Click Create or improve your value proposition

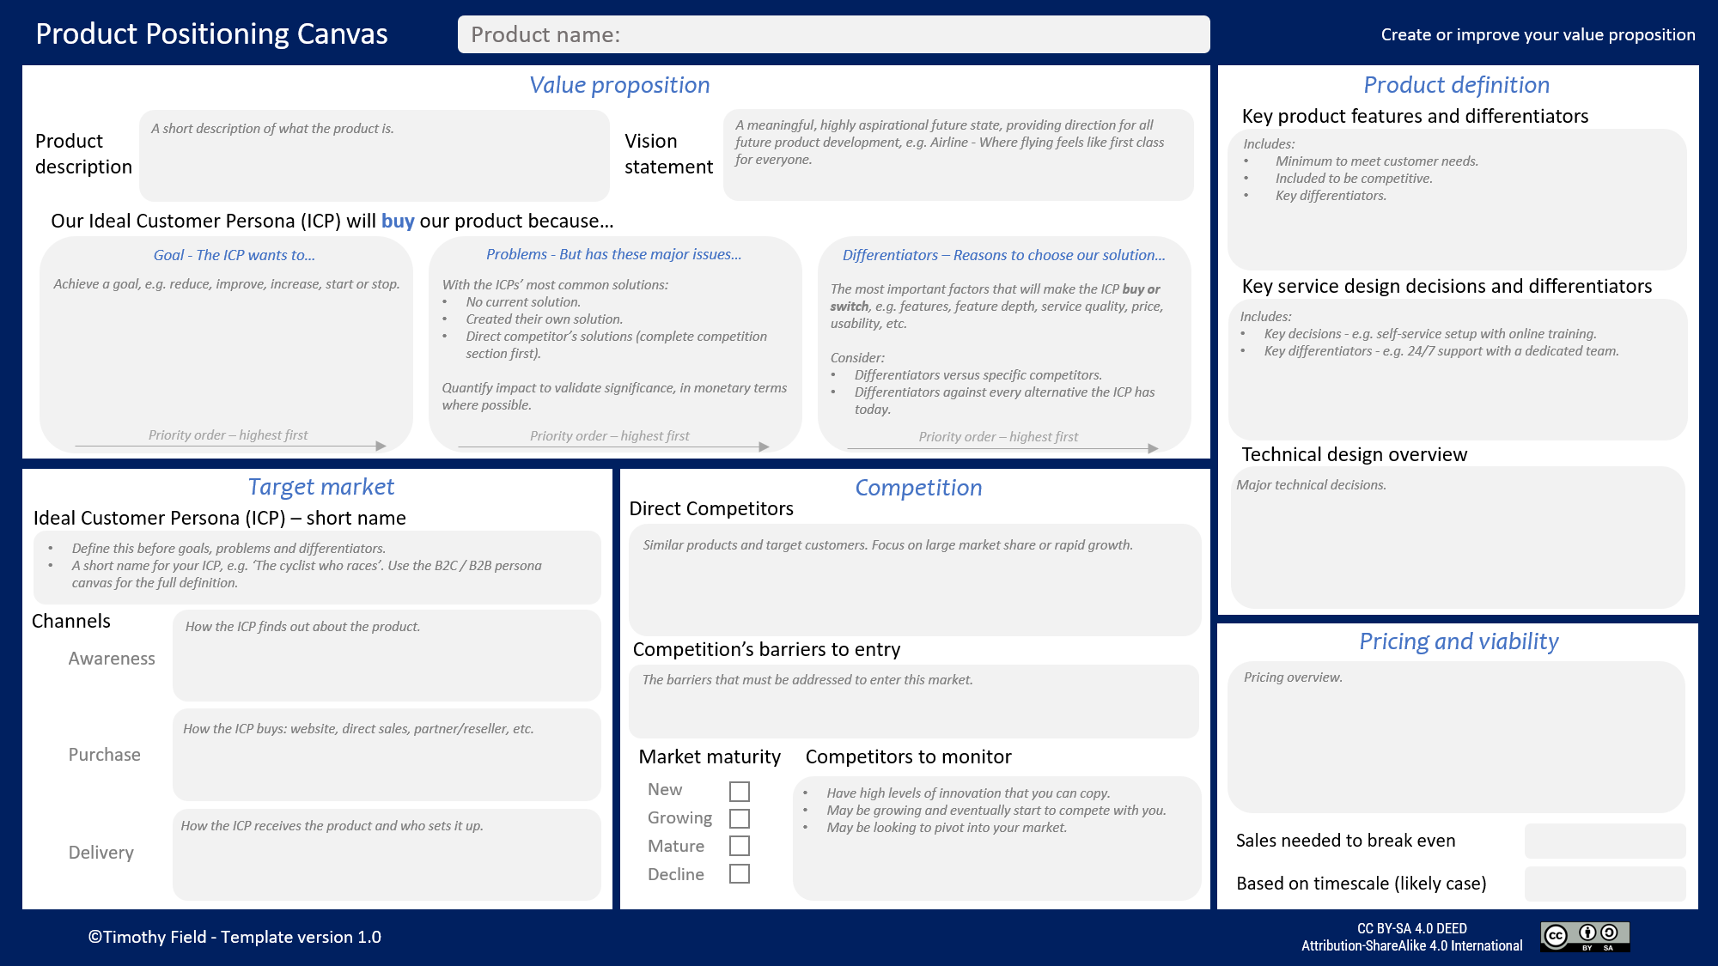pyautogui.click(x=1538, y=34)
